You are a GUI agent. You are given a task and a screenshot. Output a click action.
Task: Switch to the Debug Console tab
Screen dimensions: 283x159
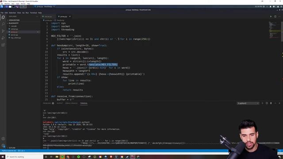click(x=71, y=103)
